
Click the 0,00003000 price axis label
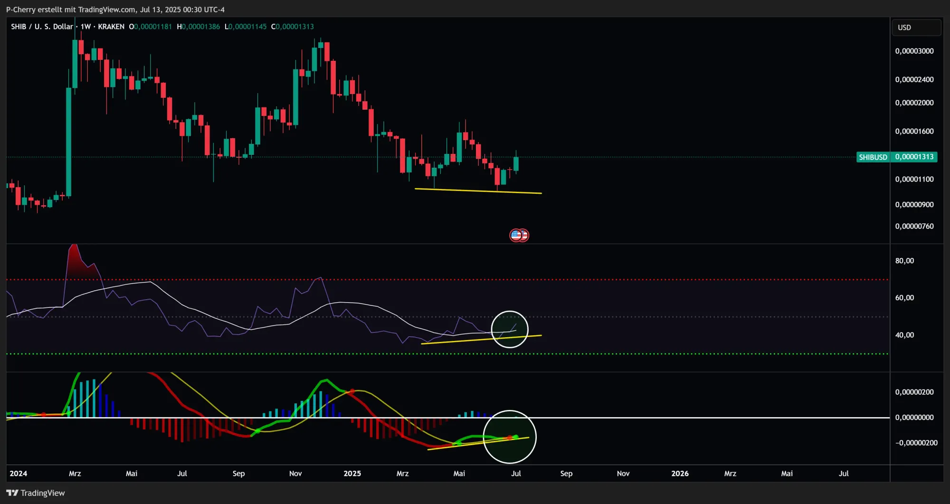point(914,51)
